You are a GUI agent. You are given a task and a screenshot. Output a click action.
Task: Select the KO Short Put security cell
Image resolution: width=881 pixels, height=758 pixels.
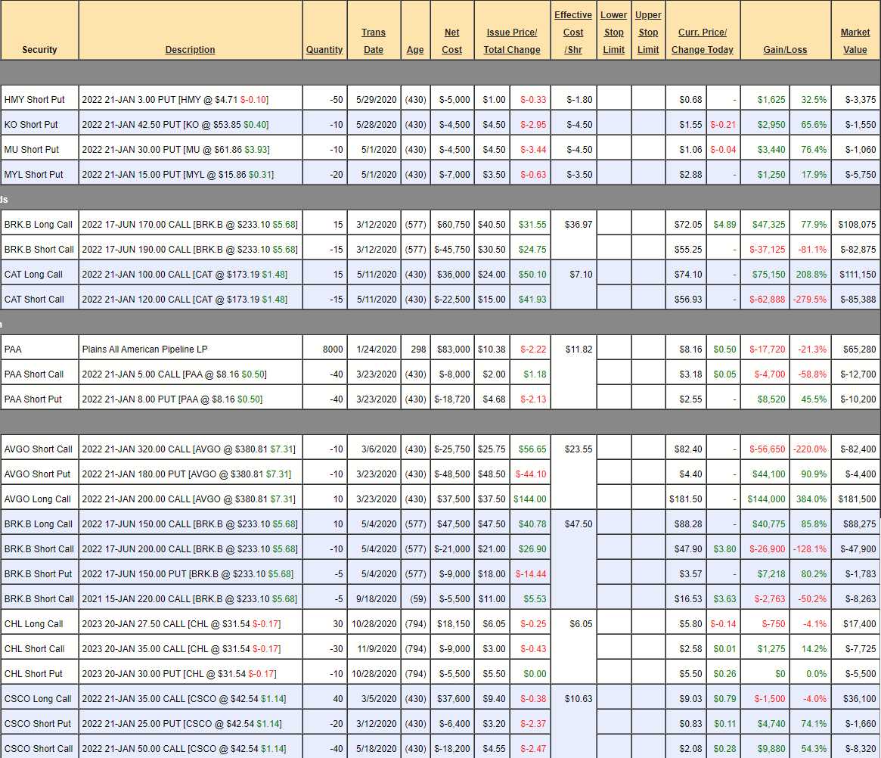pos(31,125)
